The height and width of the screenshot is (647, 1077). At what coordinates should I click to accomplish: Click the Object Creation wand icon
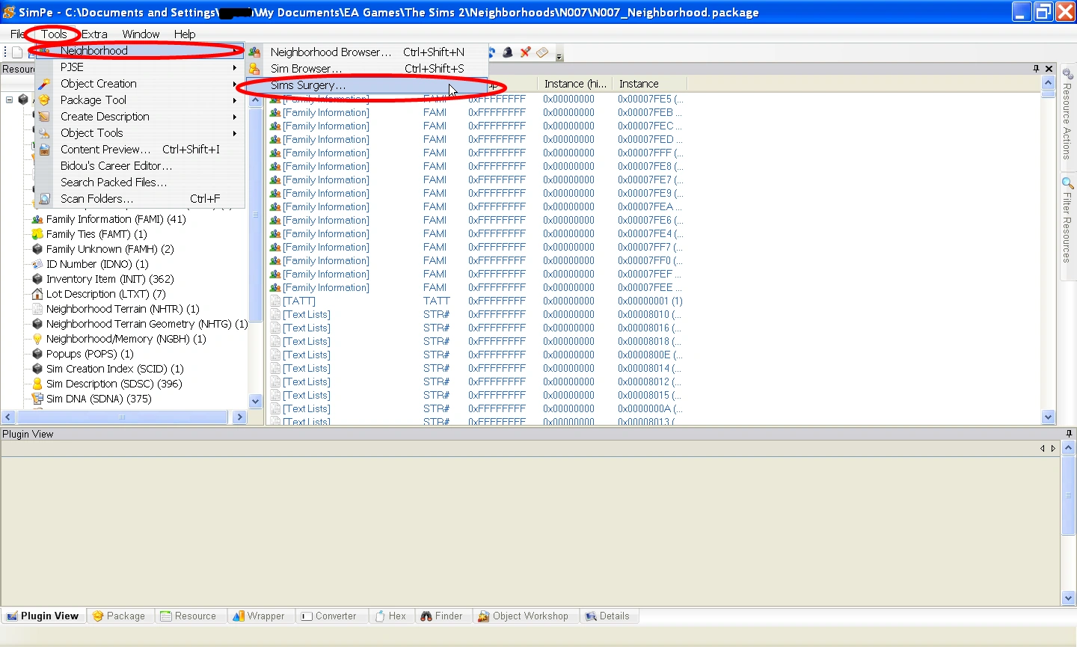pos(44,84)
